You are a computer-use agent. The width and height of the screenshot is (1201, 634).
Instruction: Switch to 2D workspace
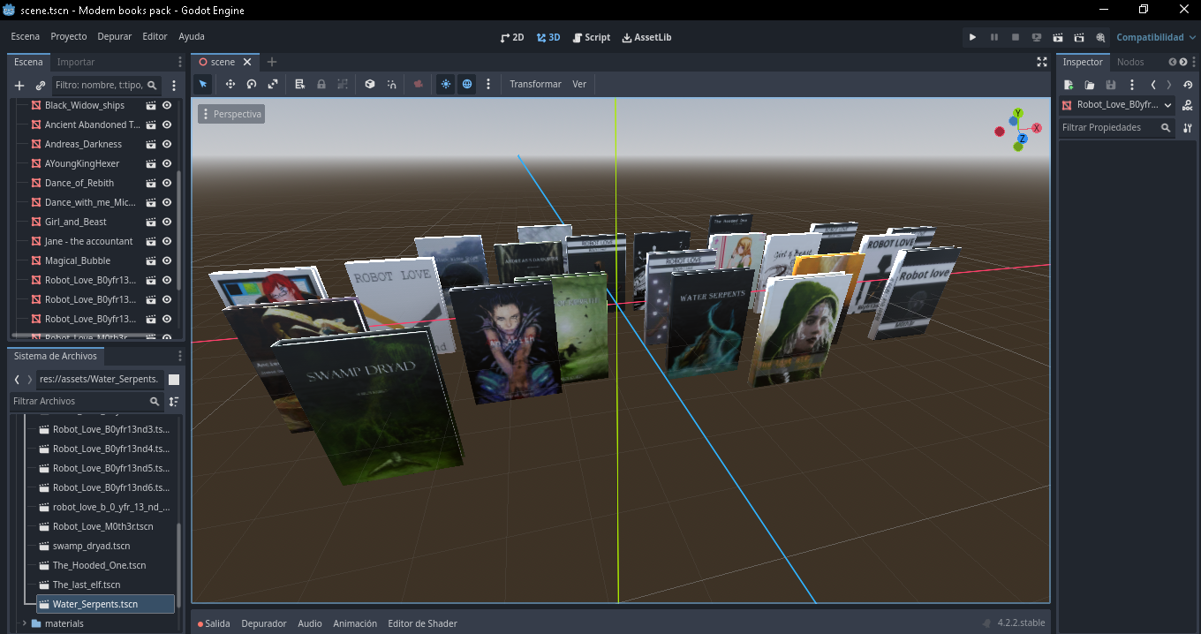[512, 37]
